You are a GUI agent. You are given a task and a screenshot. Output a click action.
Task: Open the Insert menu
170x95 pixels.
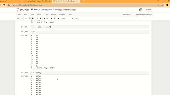[39, 15]
